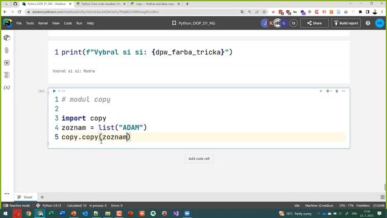The image size is (387, 218).
Task: Select the Sheet tab
Action: [x=25, y=197]
